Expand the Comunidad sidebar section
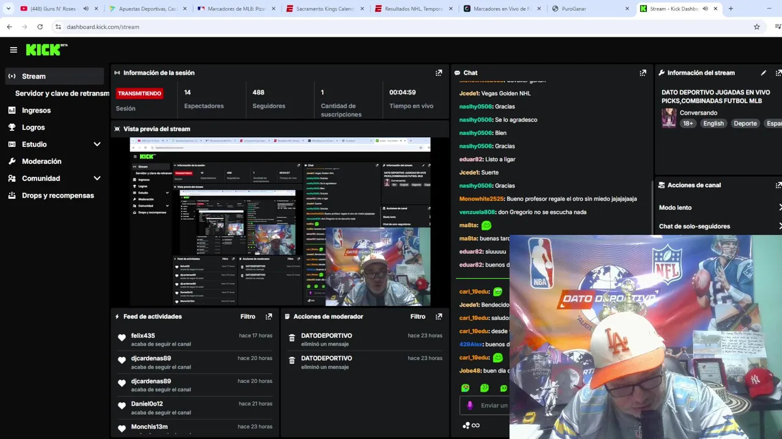Screen dimensions: 782x439 97,179
